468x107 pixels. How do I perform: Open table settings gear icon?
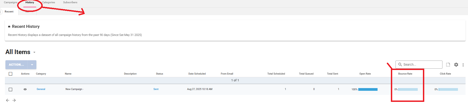pos(456,65)
